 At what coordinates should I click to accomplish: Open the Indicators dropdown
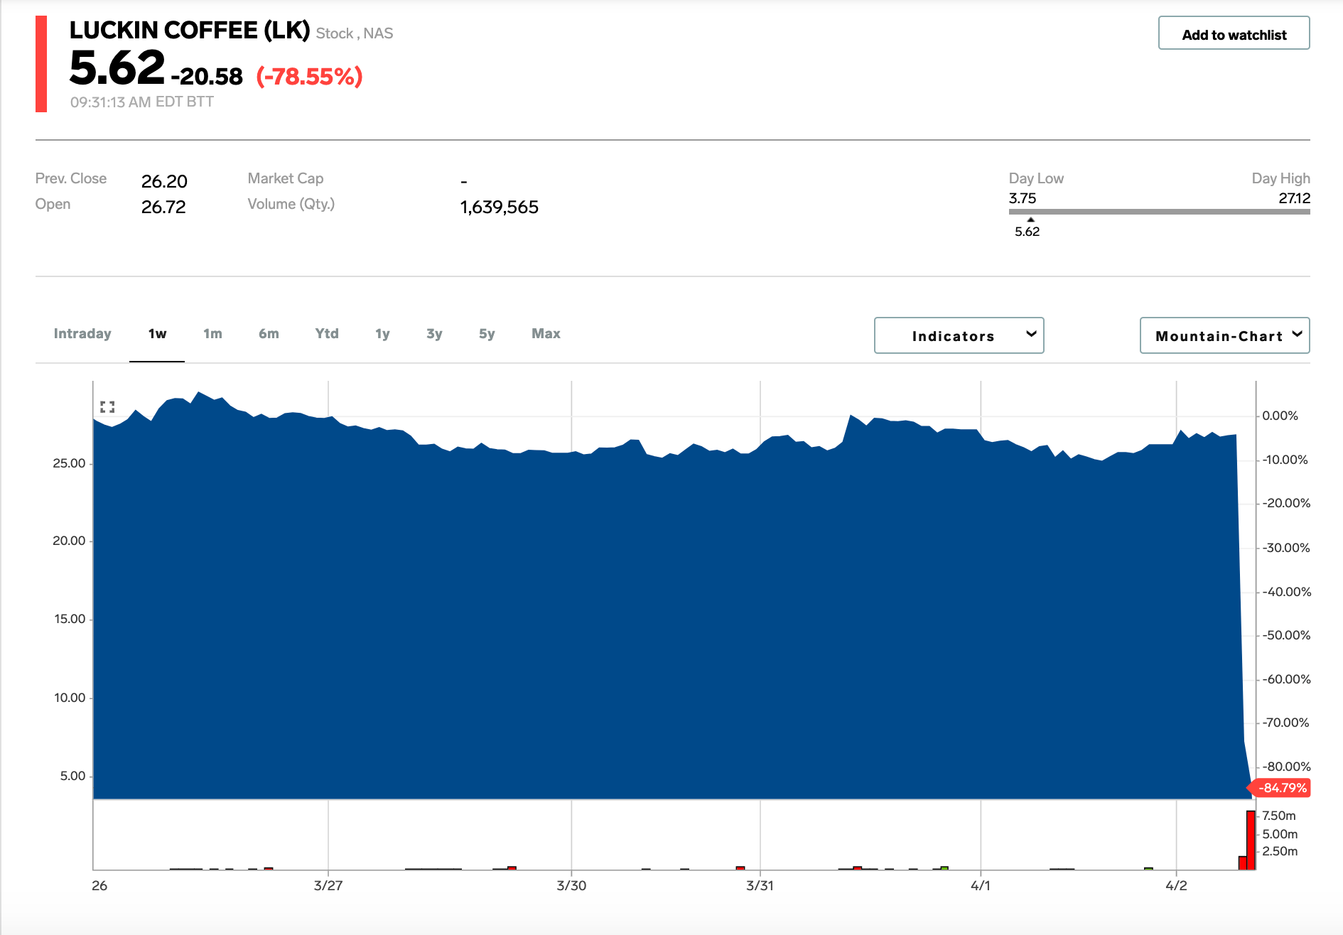coord(959,335)
